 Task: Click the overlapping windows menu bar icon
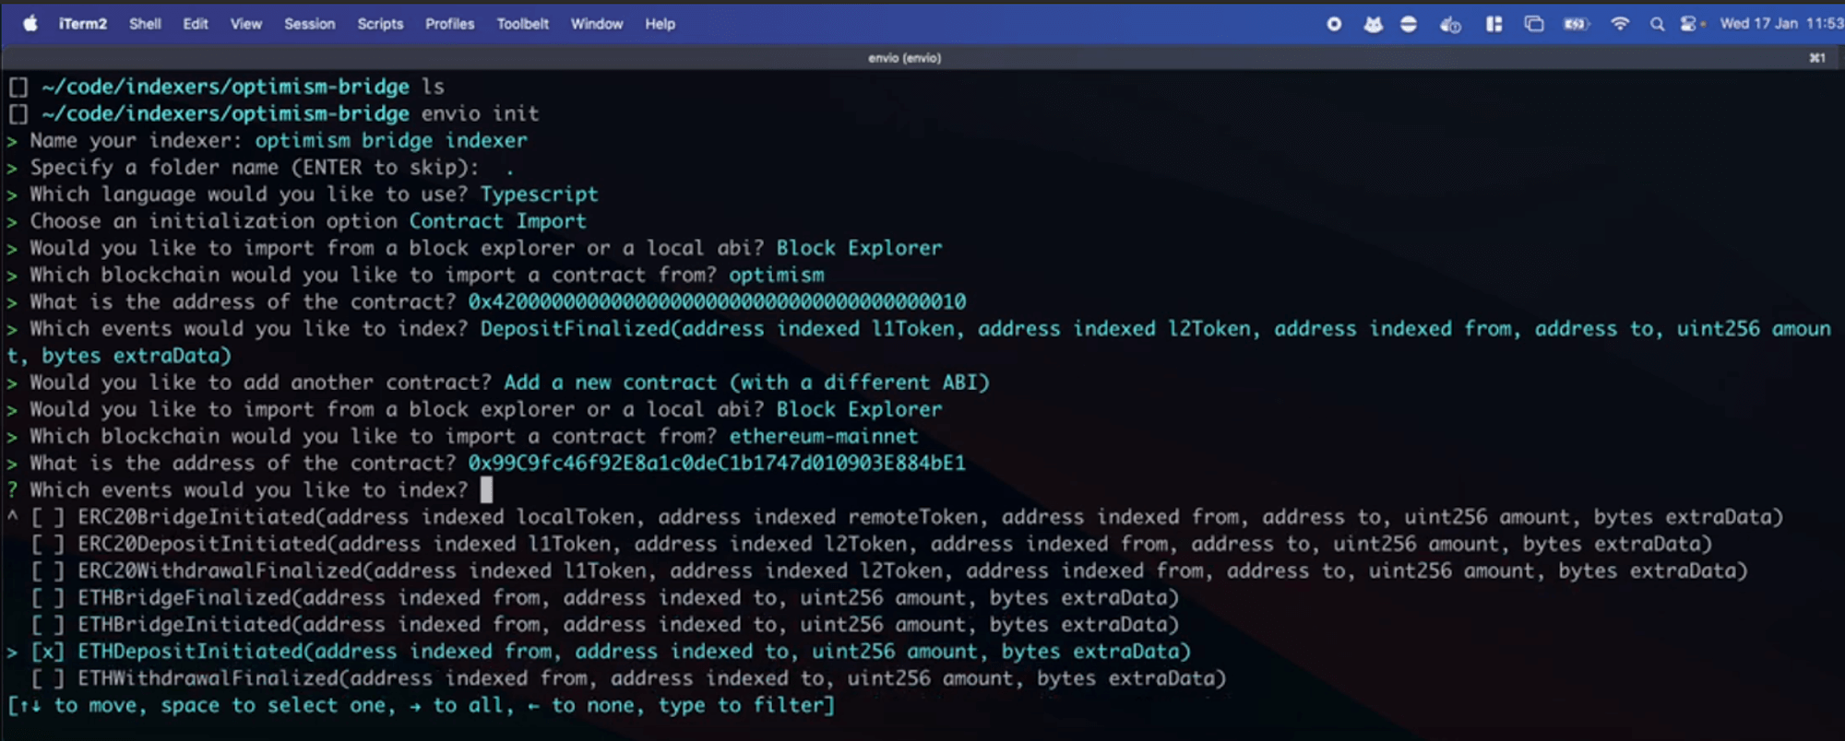pyautogui.click(x=1534, y=24)
